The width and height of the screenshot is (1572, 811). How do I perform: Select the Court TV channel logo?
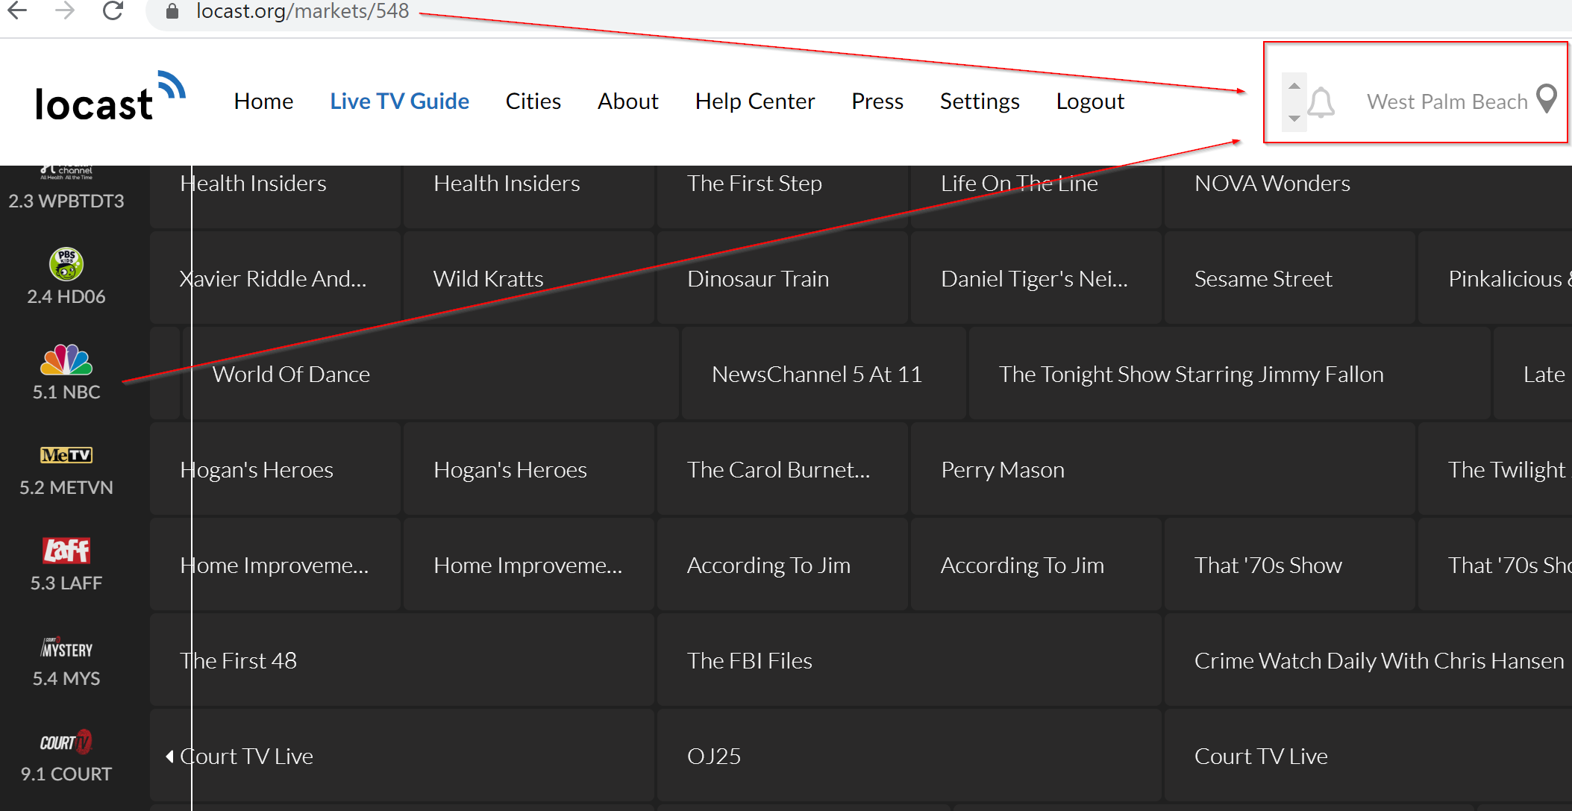click(x=66, y=742)
